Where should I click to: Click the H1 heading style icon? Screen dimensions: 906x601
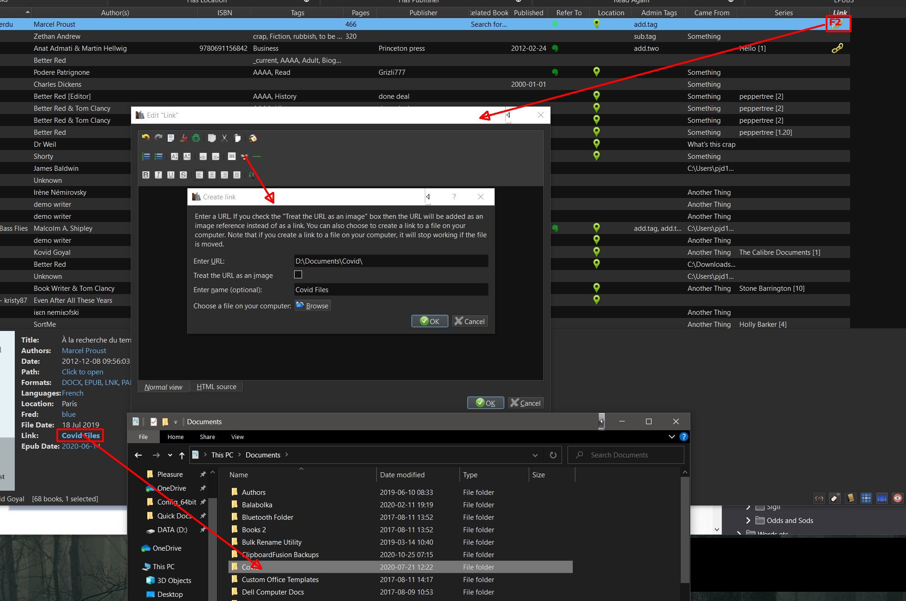232,156
